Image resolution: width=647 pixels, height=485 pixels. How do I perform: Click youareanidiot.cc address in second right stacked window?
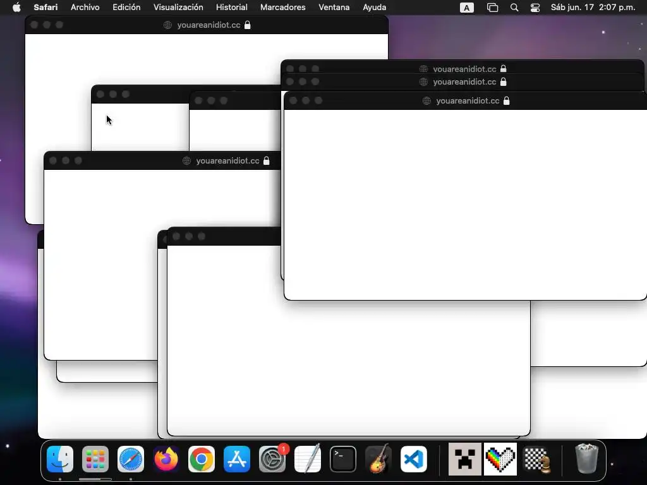tap(464, 81)
